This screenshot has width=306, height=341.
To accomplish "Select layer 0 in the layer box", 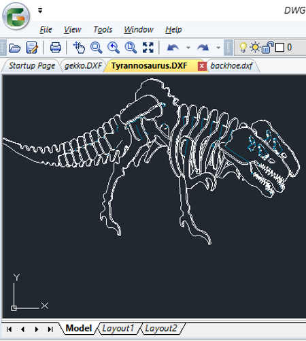I will click(x=290, y=48).
